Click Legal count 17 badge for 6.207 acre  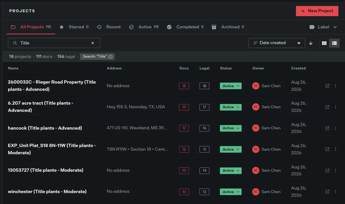[204, 107]
